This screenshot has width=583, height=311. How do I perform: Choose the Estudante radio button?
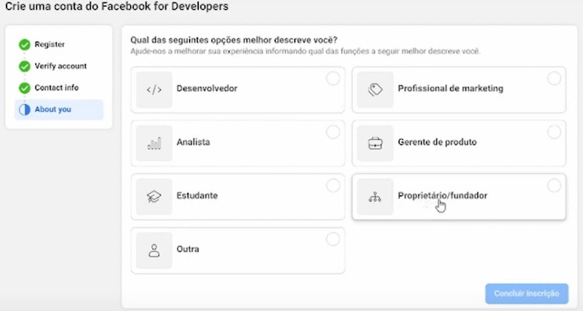(x=333, y=186)
